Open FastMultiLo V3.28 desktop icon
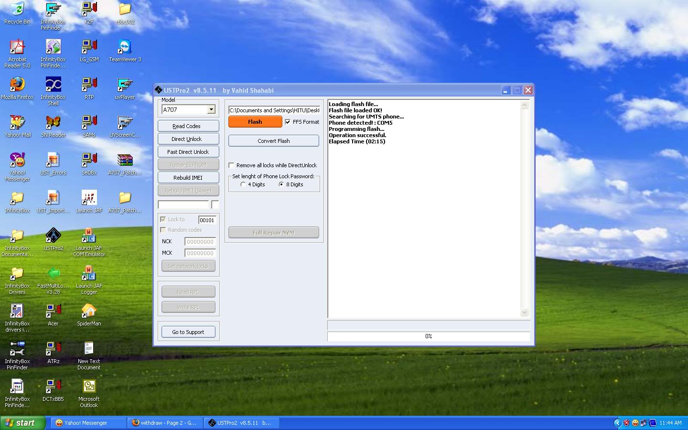This screenshot has height=430, width=688. click(53, 274)
